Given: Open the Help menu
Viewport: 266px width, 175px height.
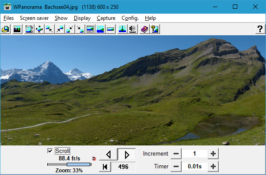Looking at the screenshot, I should (x=150, y=18).
